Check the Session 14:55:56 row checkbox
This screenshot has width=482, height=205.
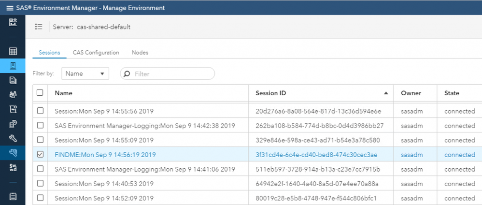pyautogui.click(x=40, y=111)
